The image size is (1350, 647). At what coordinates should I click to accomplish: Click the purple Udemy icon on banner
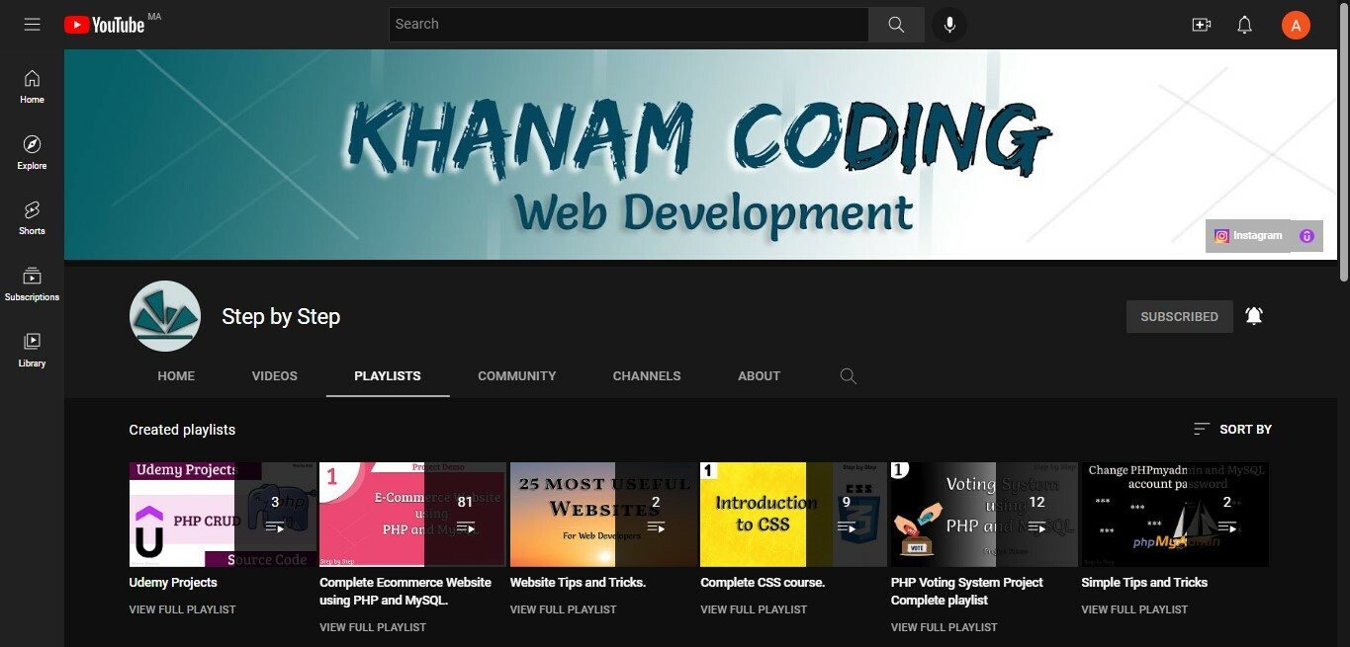coord(1306,236)
